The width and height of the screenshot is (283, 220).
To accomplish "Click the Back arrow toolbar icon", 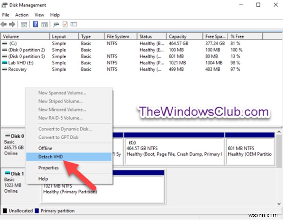I will (4, 24).
